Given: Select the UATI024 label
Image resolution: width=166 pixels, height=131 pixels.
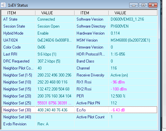Looking at the screenshot, I should click(x=11, y=40).
